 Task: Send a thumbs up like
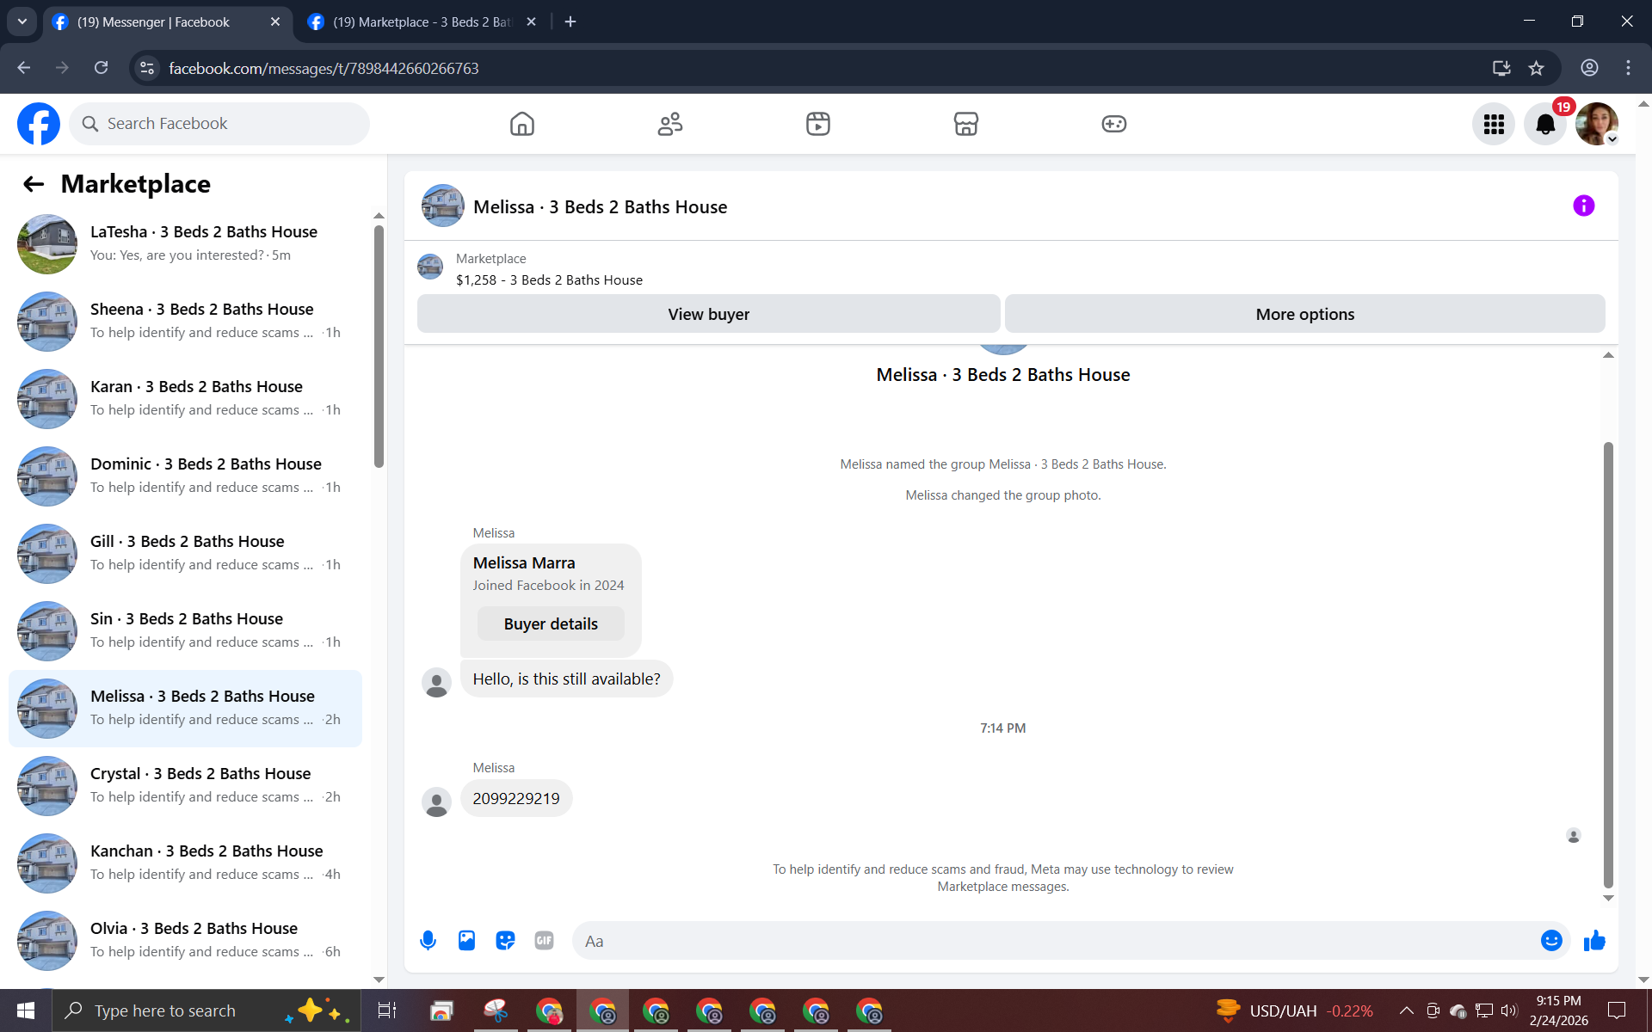click(1594, 940)
